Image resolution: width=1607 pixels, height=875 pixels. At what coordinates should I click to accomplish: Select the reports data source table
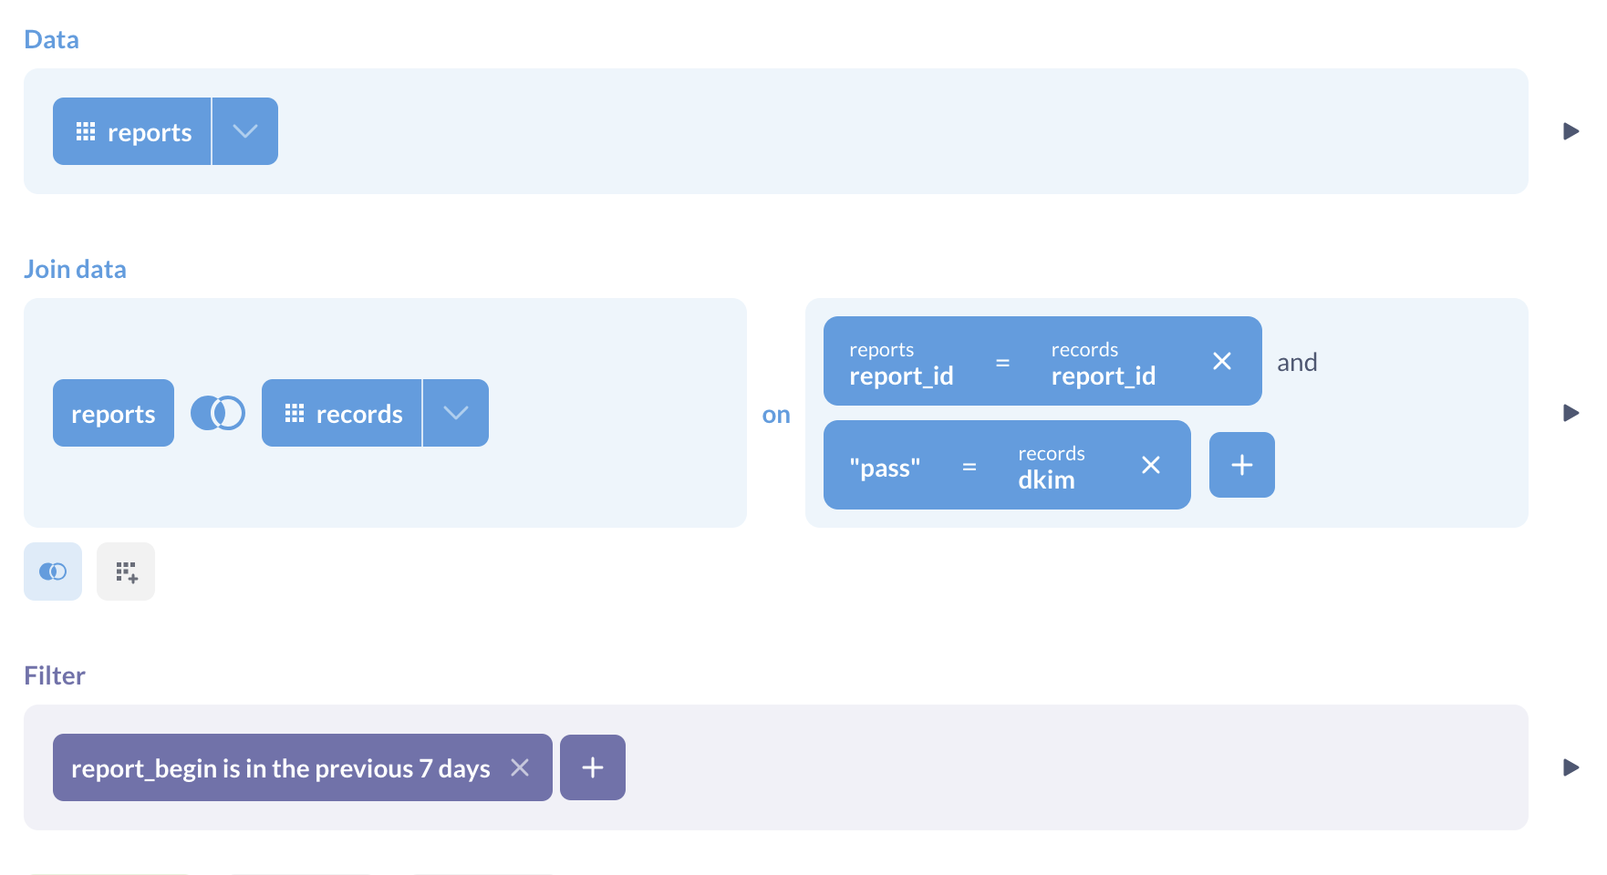[133, 131]
